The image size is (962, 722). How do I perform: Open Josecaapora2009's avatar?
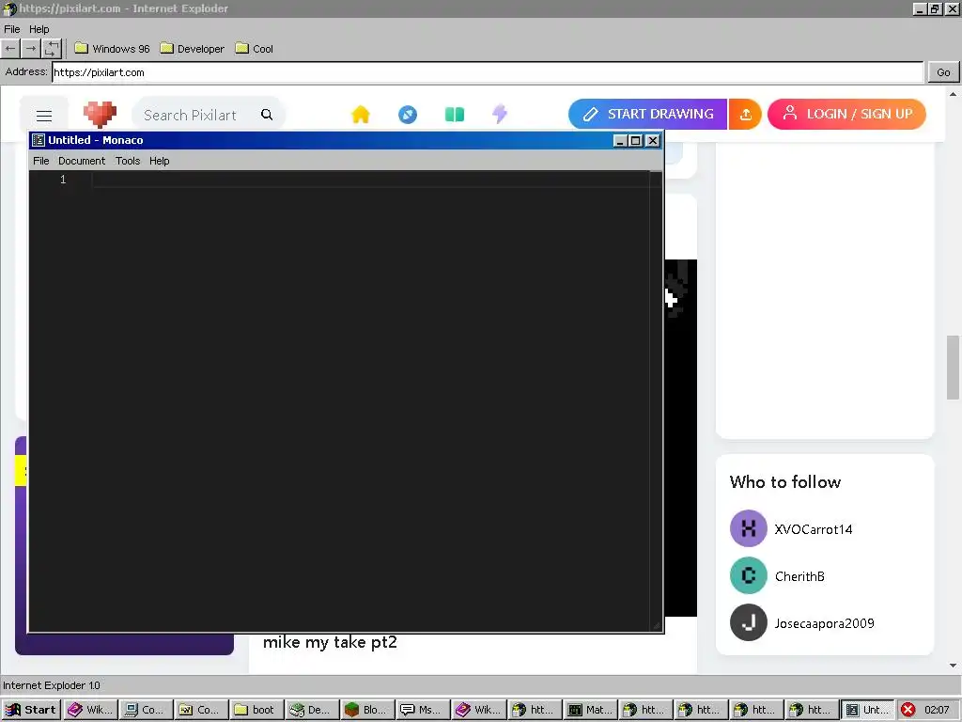(x=749, y=622)
